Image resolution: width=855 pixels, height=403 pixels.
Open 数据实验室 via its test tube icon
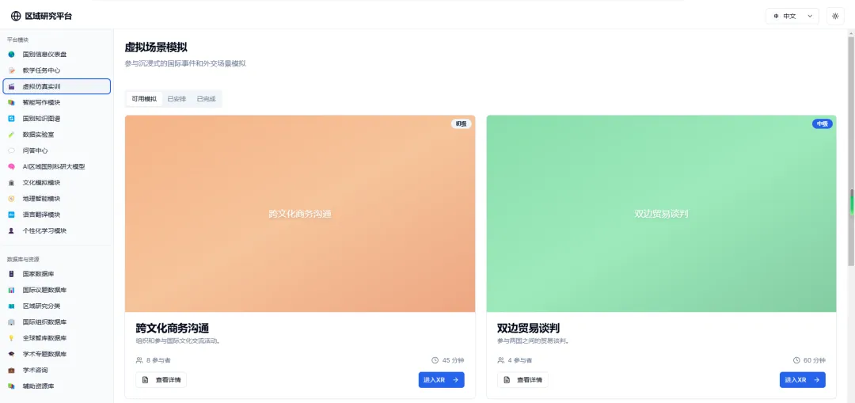pyautogui.click(x=11, y=134)
